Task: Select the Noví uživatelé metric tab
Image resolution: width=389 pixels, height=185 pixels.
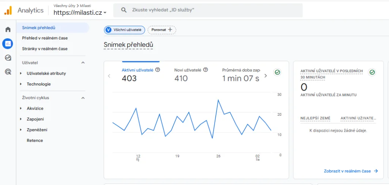Action: [x=191, y=75]
